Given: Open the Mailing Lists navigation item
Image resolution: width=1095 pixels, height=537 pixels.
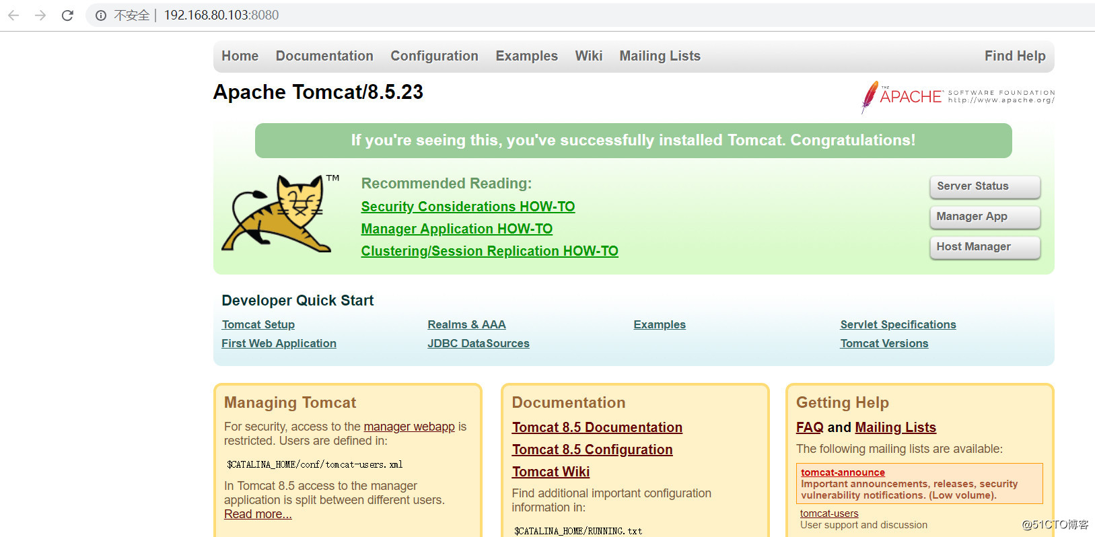Looking at the screenshot, I should pyautogui.click(x=660, y=56).
